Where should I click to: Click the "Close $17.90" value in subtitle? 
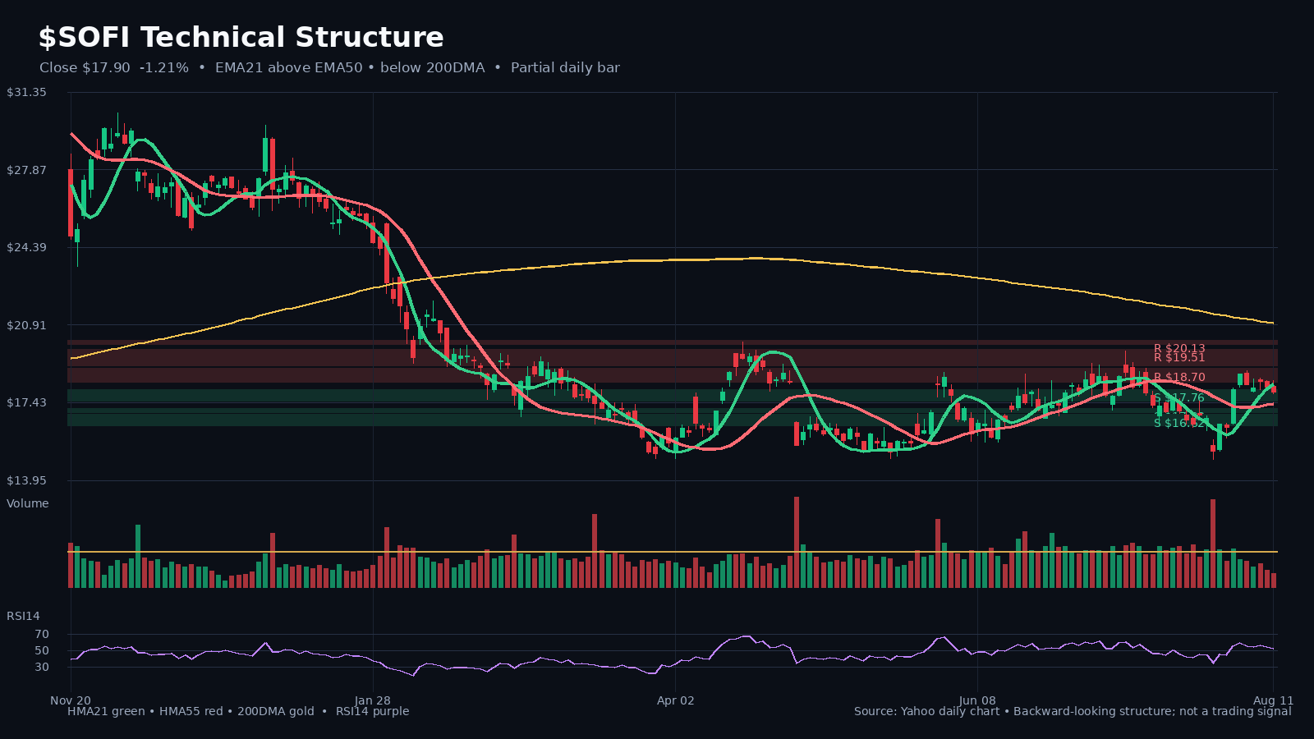coord(85,67)
